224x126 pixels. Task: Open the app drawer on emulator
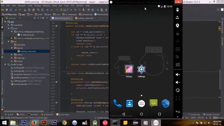click(x=141, y=104)
